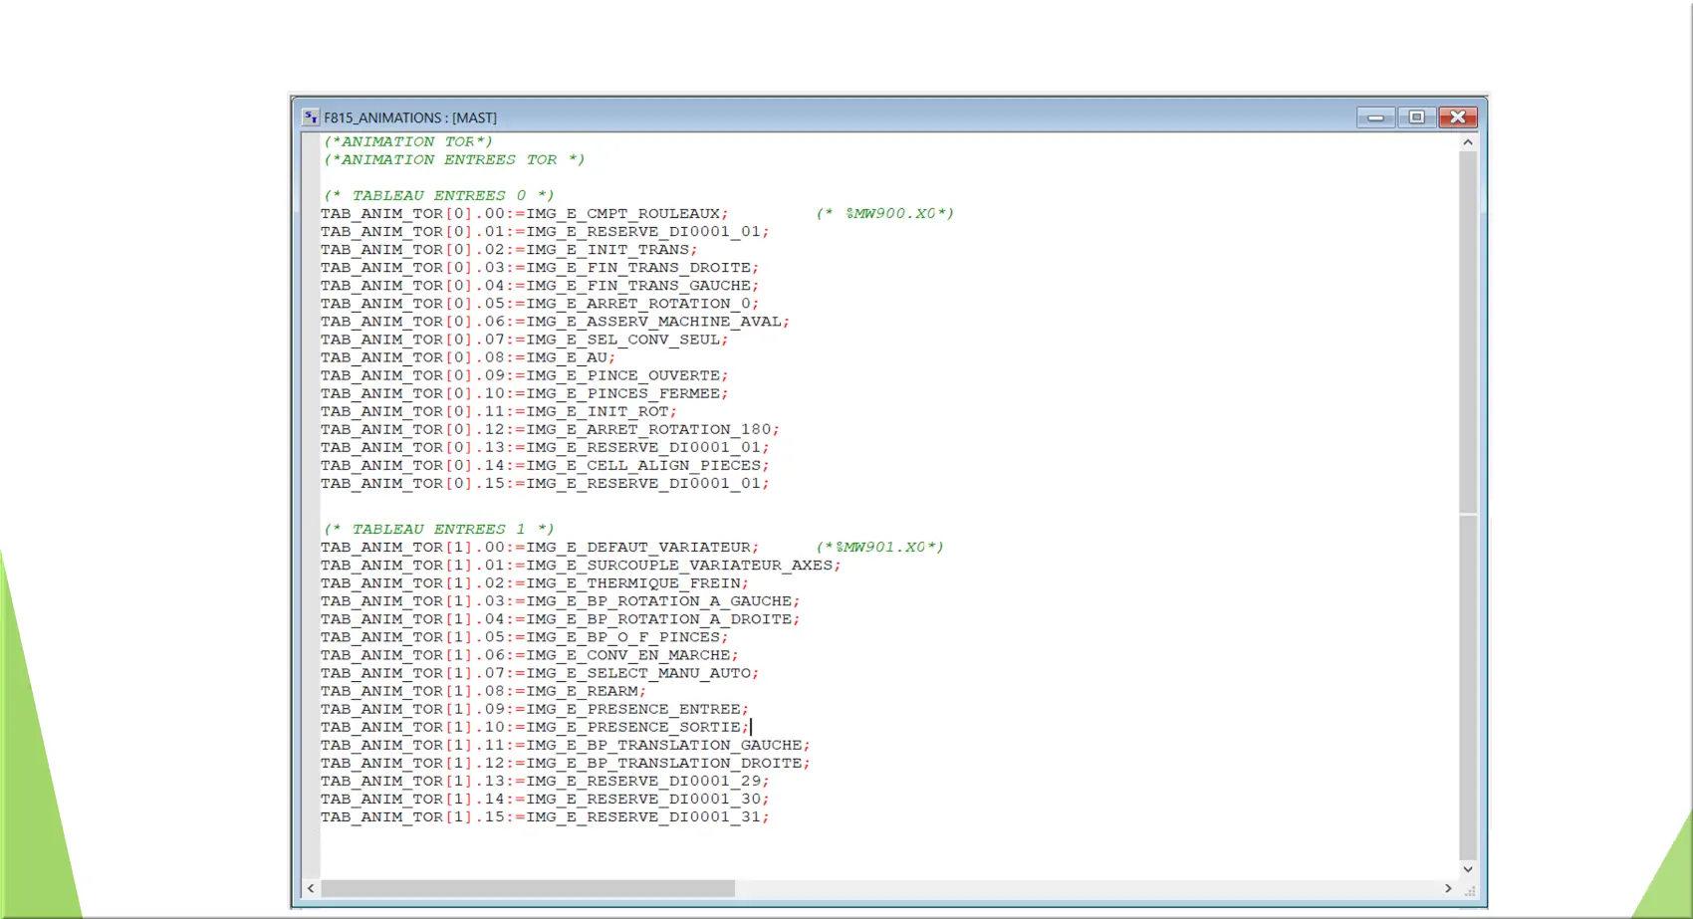Click line with IMG_E_BP_TRANSLATION_DROITE
The image size is (1693, 919).
pos(566,763)
